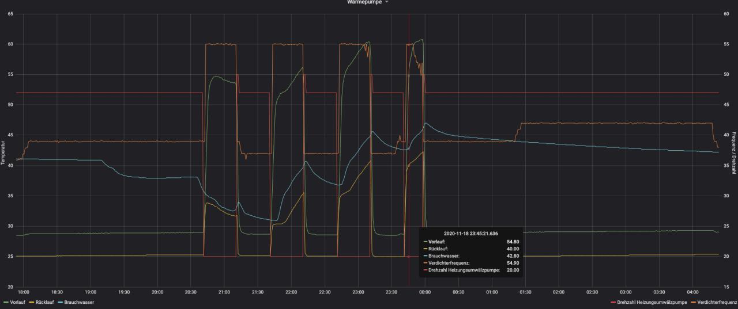Toggle the Vorlauf series in legend

(16, 302)
